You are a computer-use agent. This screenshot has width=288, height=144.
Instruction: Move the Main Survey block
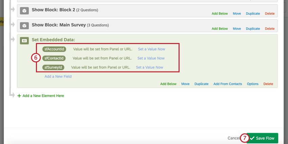237,29
